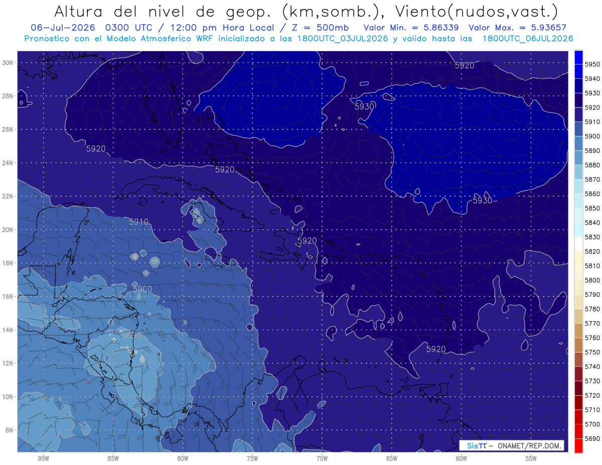Click the 5890 colorbar label
602x465 pixels.
pyautogui.click(x=592, y=150)
